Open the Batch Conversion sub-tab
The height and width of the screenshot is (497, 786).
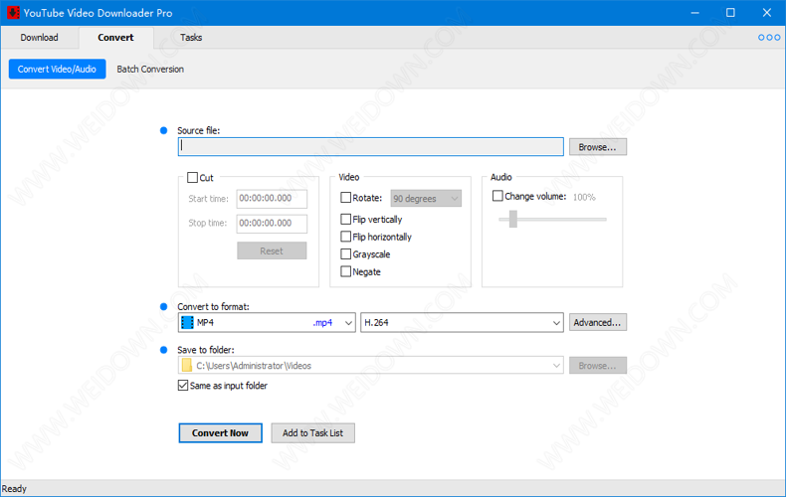coord(150,70)
